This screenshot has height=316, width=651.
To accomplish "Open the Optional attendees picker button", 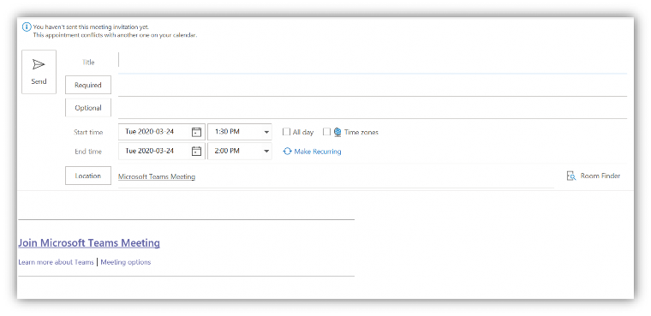I will click(x=88, y=108).
